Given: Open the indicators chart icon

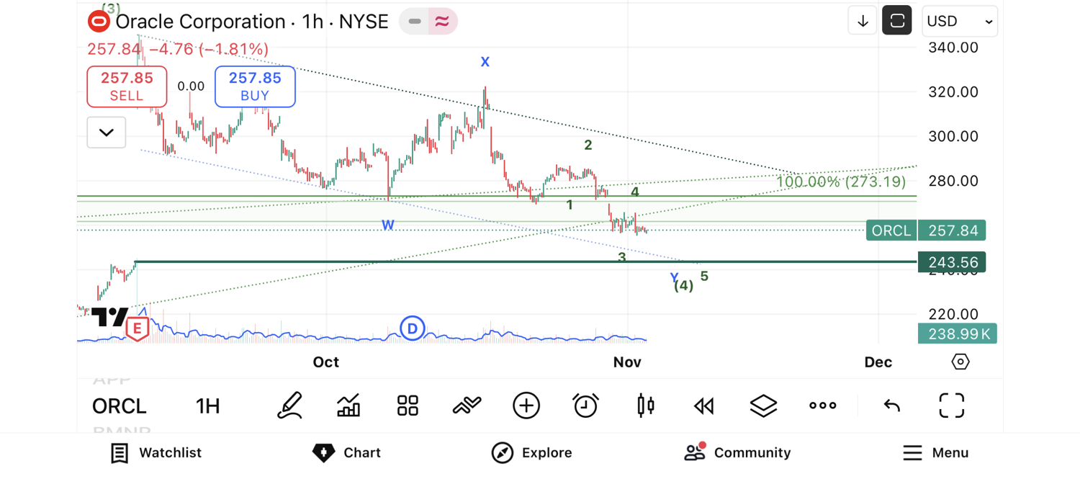Looking at the screenshot, I should [348, 406].
